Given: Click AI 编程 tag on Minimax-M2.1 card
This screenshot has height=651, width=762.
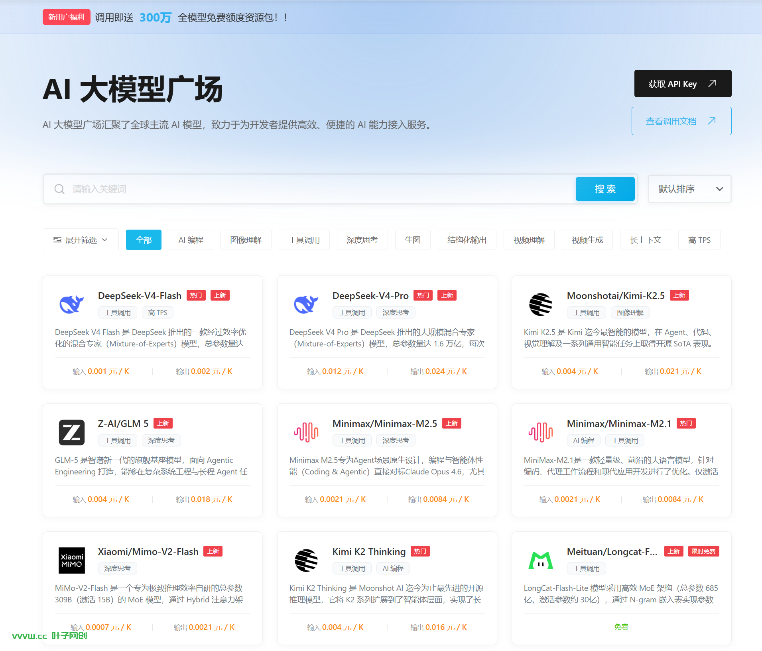Looking at the screenshot, I should click(x=584, y=441).
